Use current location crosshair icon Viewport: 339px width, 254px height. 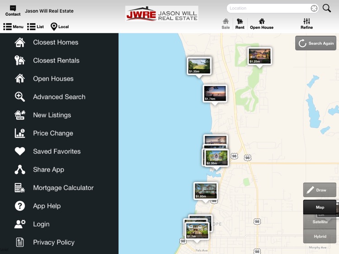[x=314, y=9]
